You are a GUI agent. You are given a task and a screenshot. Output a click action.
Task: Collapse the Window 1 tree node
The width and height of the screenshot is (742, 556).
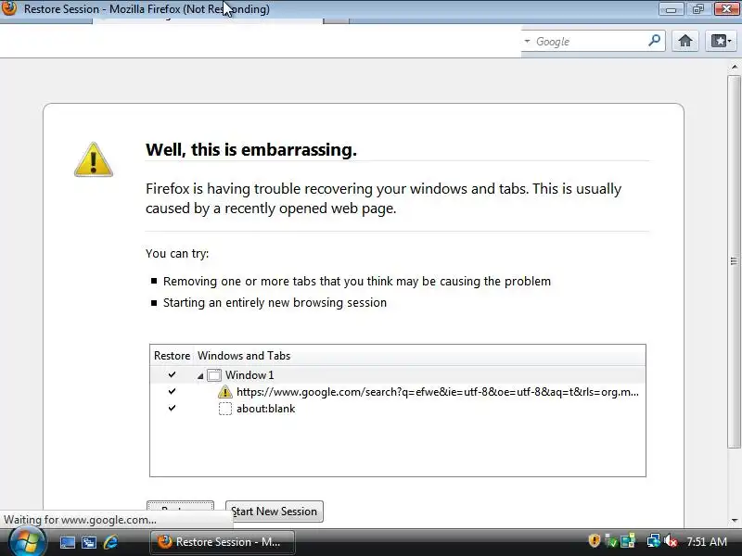(x=200, y=376)
